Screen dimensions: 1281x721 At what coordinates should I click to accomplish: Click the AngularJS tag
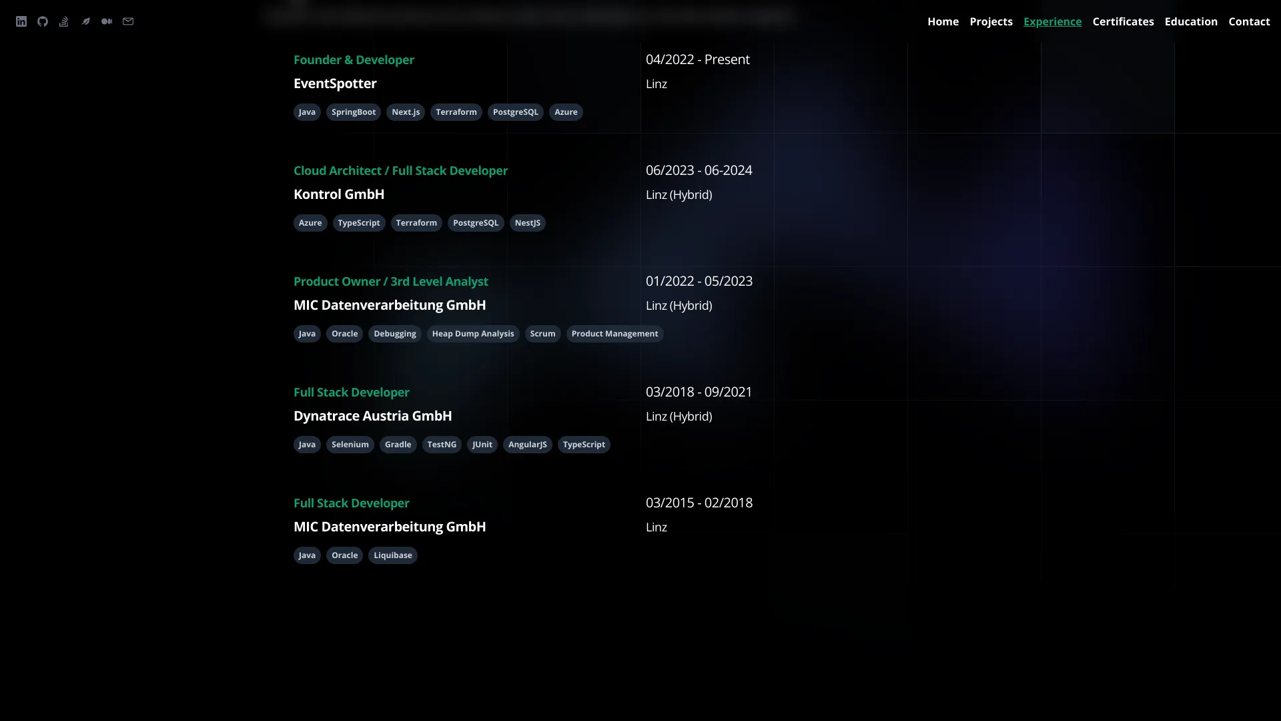528,445
